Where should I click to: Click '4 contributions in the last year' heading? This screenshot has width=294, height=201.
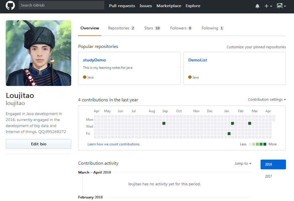[108, 100]
